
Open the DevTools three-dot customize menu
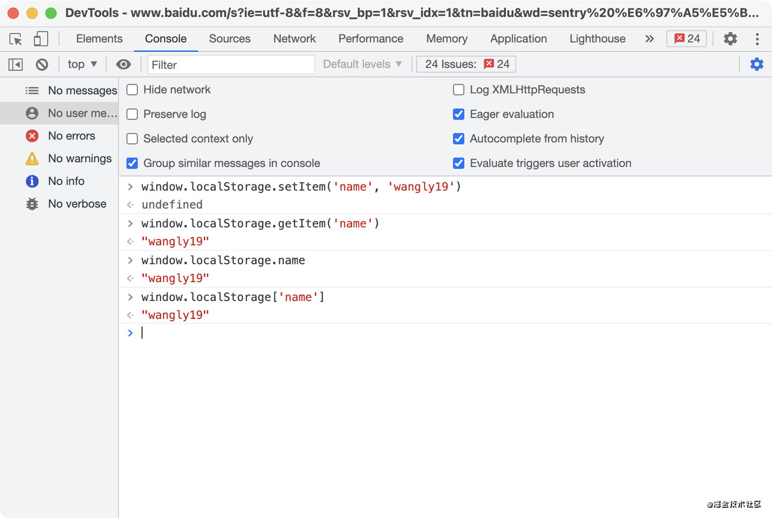757,39
